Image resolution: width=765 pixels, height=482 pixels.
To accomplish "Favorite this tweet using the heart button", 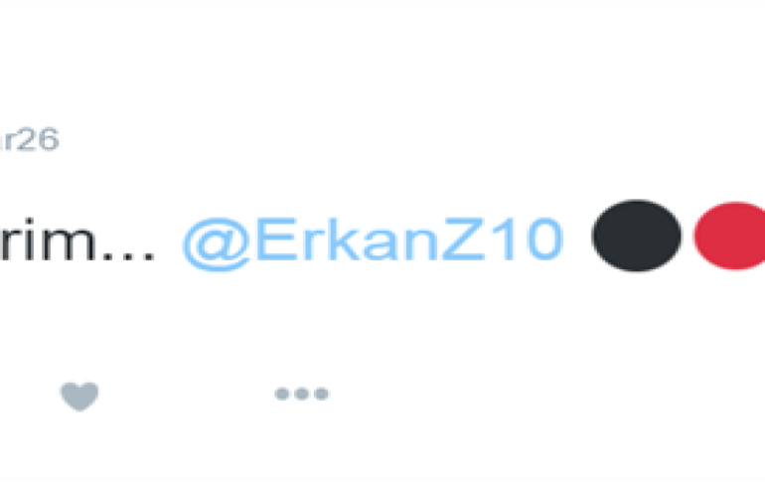I will click(x=79, y=396).
